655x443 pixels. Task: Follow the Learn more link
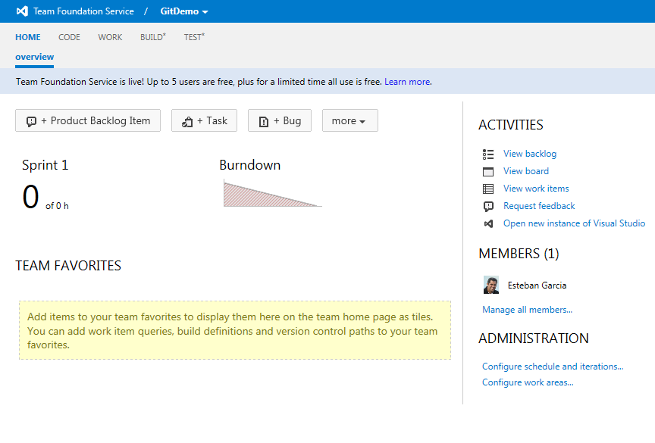[x=408, y=82]
